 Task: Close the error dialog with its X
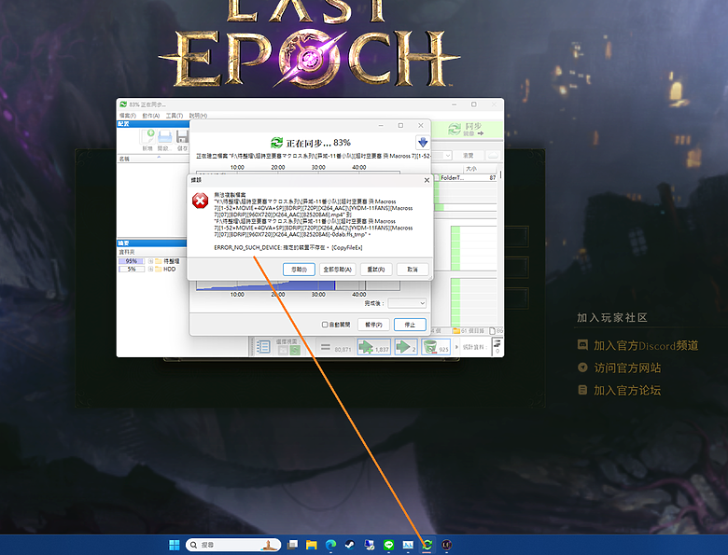(x=427, y=180)
